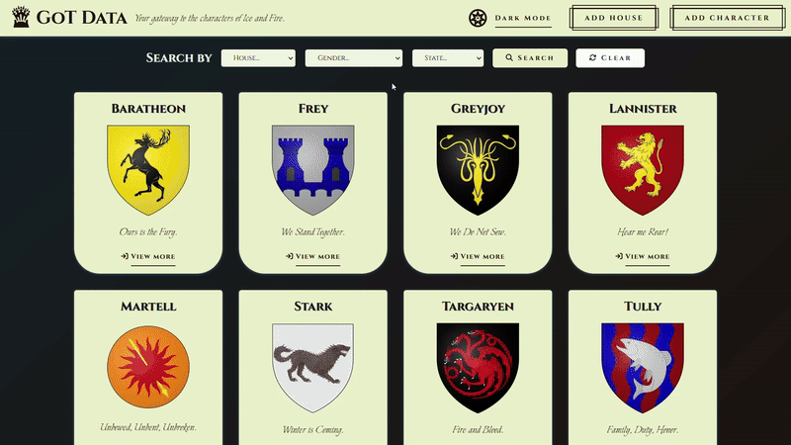Viewport: 791px width, 445px height.
Task: Expand the House filter dropdown
Action: [258, 58]
